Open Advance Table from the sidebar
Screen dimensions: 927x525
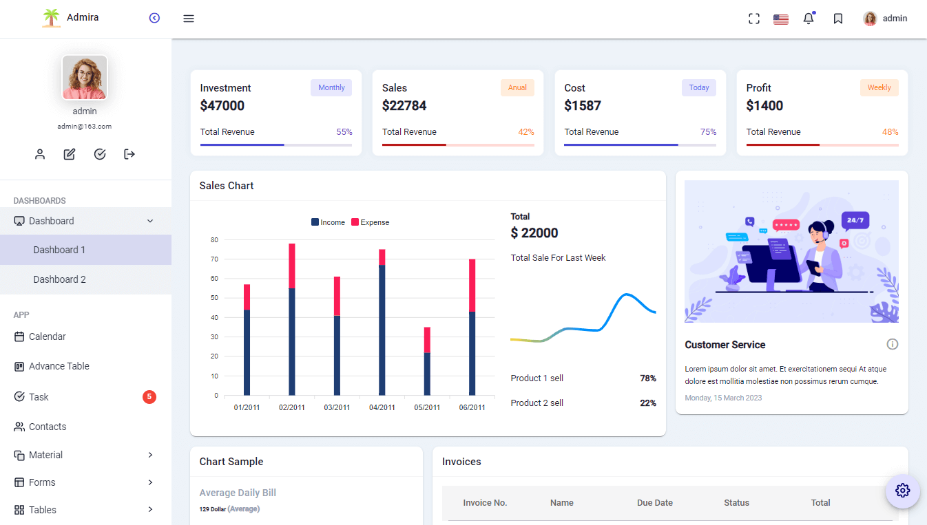[x=59, y=366]
